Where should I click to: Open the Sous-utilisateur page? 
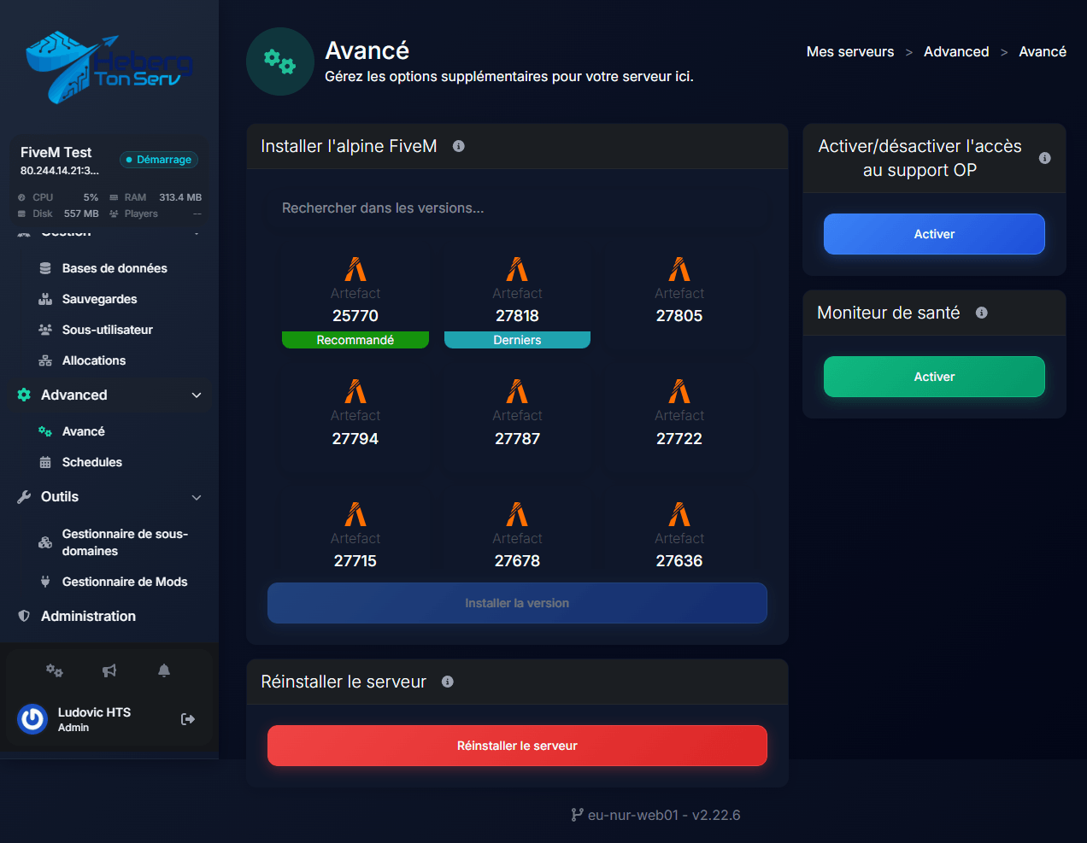point(108,330)
